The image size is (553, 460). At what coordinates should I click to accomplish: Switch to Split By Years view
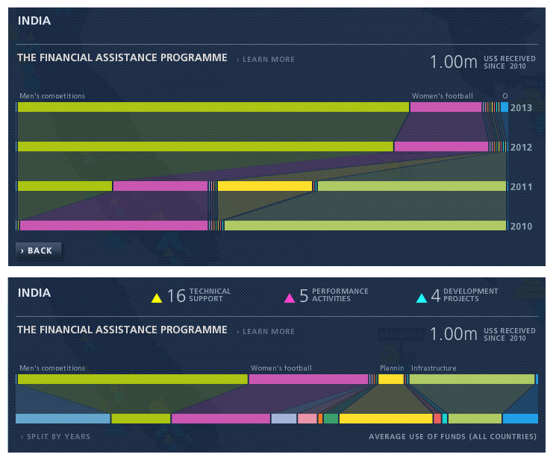pos(55,437)
